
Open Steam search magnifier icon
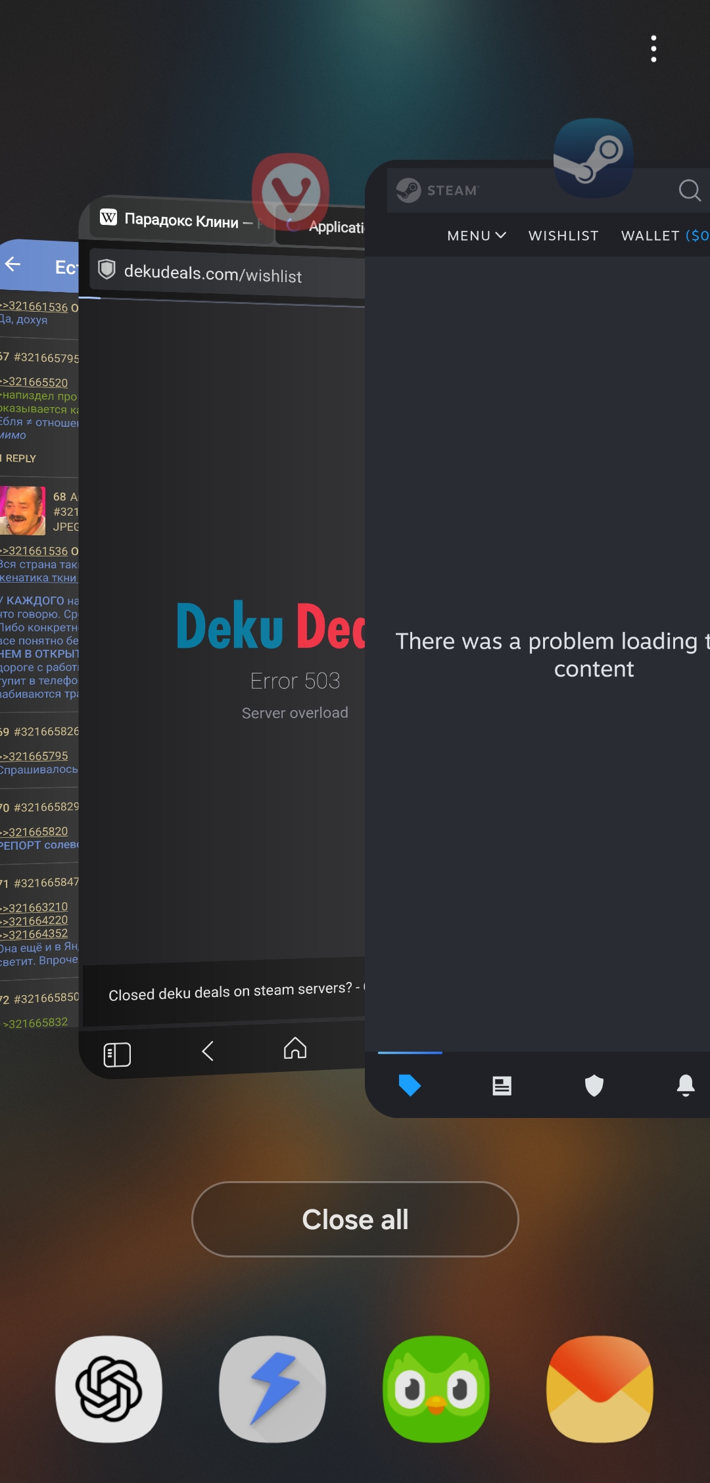(690, 191)
